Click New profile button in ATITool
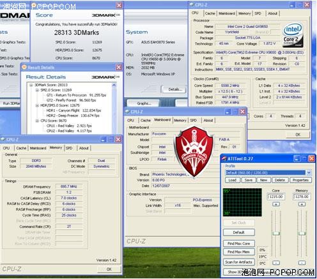The height and width of the screenshot is (279, 317). 264,180
